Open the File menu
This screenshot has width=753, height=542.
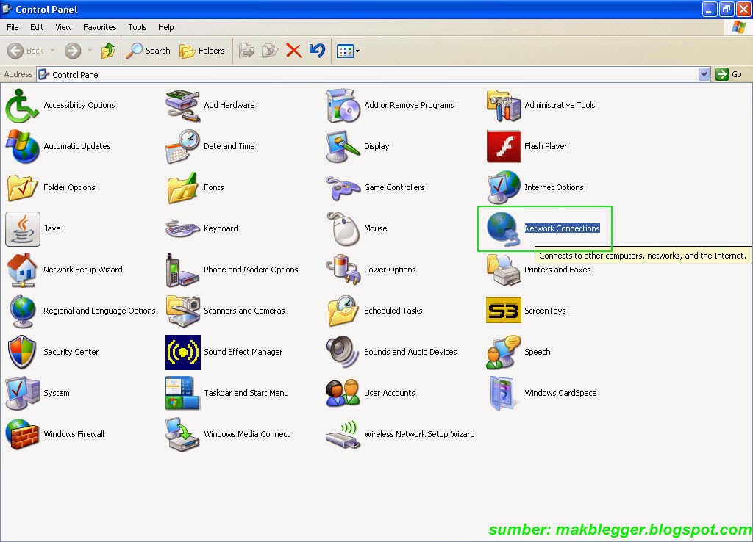point(13,27)
